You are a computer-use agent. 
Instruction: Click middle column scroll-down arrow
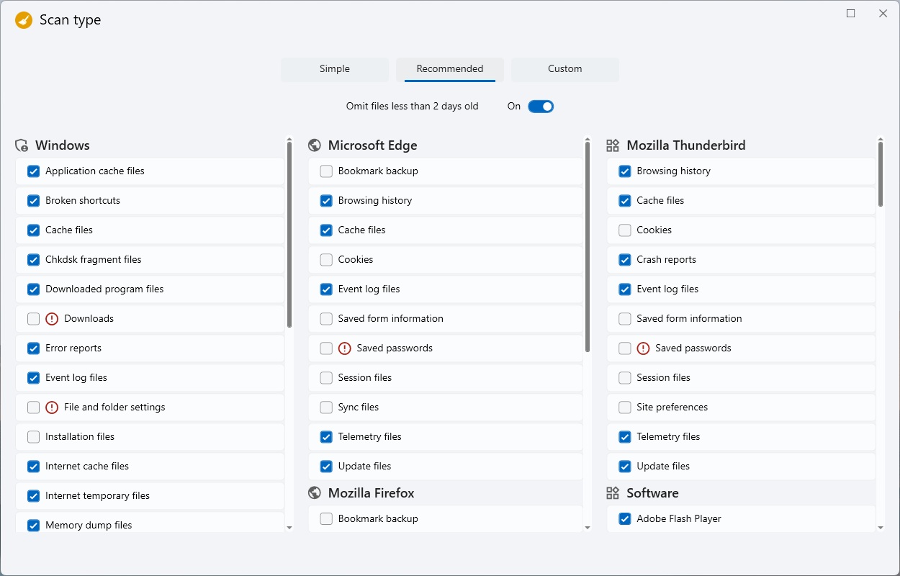tap(588, 528)
